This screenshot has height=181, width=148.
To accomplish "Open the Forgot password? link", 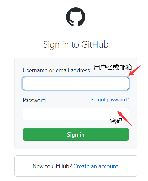I will tap(110, 100).
